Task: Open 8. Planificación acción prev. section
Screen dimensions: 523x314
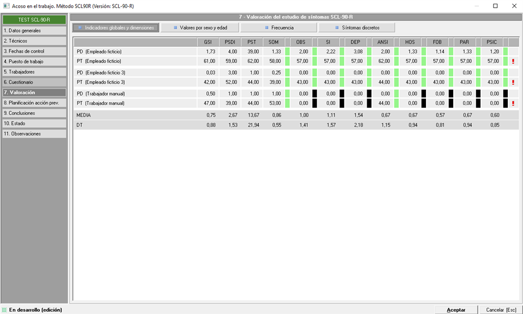Action: [x=34, y=103]
